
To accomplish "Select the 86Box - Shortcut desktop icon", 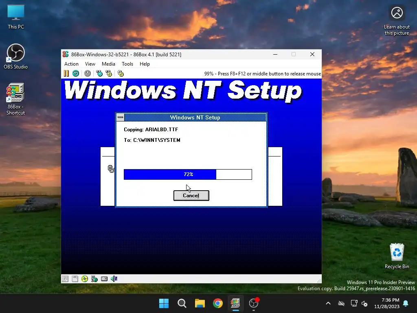I will (x=16, y=99).
